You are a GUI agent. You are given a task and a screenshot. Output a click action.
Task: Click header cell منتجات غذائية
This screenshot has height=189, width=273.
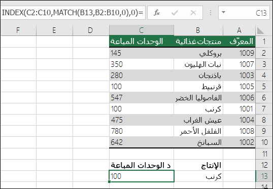tap(198, 42)
